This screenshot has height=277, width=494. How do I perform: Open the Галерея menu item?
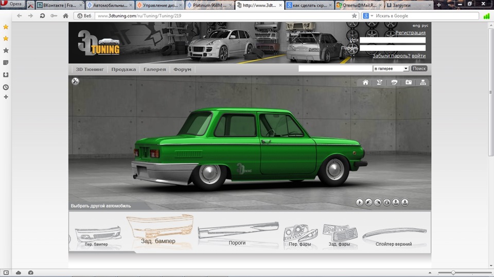click(154, 69)
